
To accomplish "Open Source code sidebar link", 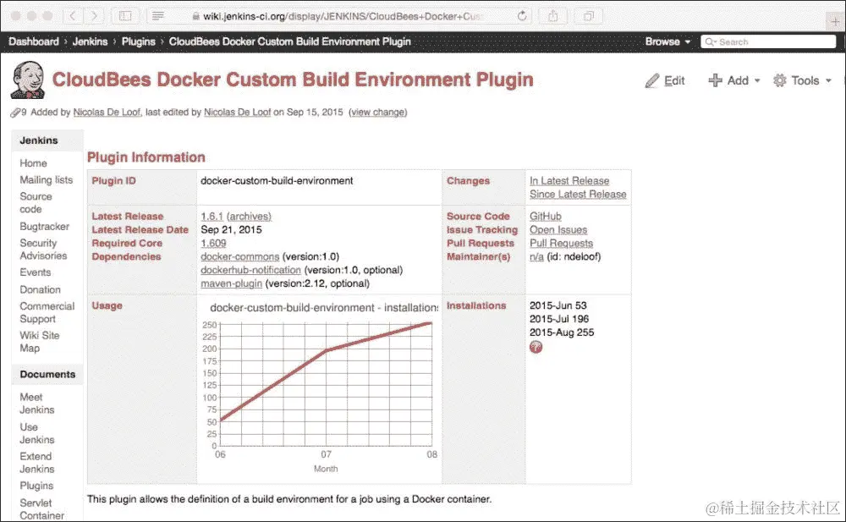I will point(36,202).
